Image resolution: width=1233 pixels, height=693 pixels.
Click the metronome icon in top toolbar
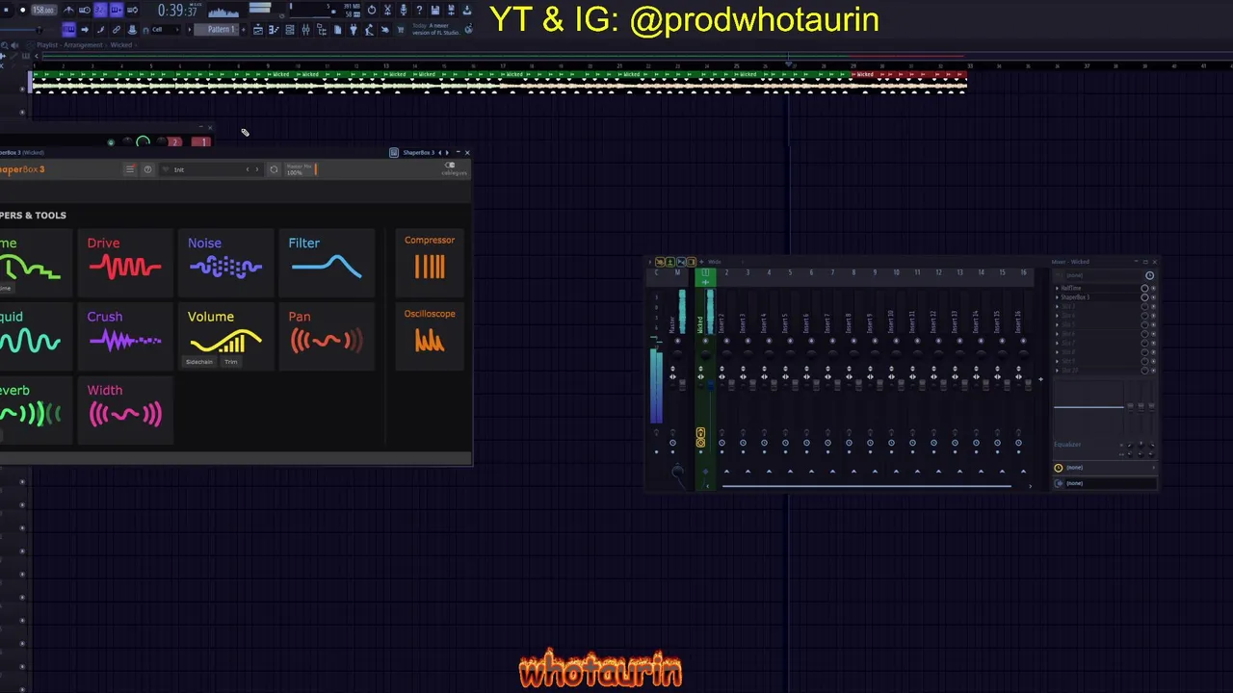pos(68,10)
